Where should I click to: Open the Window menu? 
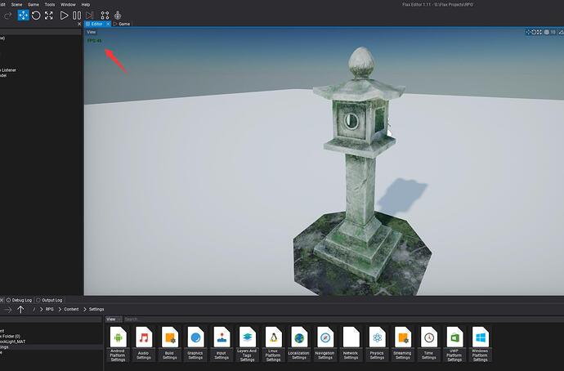tap(68, 4)
